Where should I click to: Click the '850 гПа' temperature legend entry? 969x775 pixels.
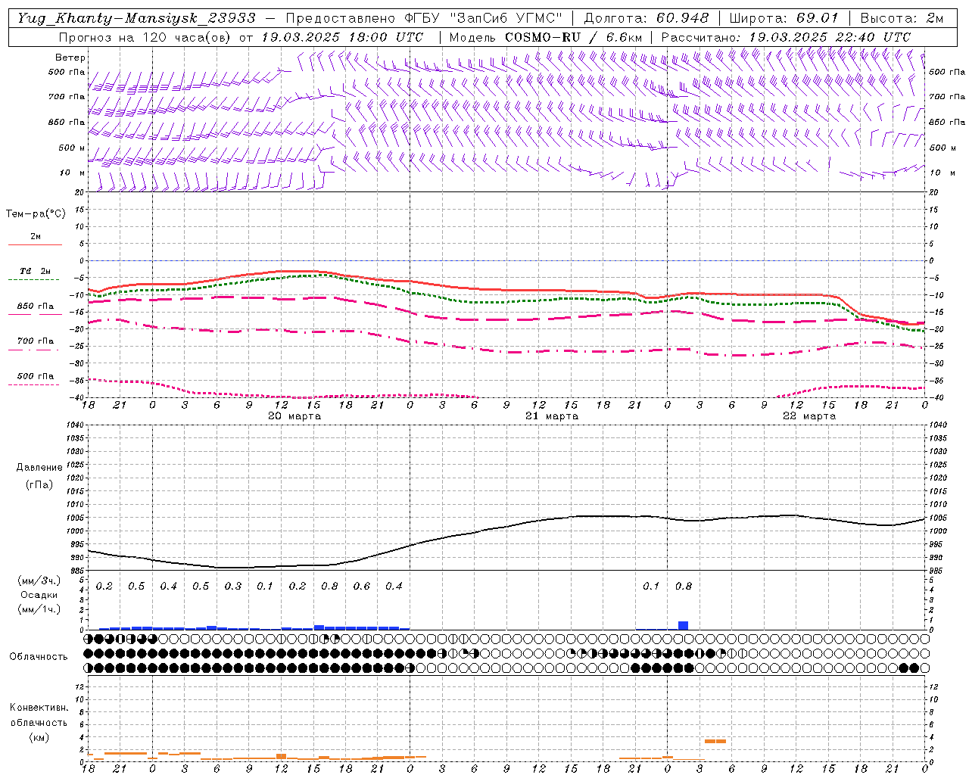pyautogui.click(x=36, y=307)
